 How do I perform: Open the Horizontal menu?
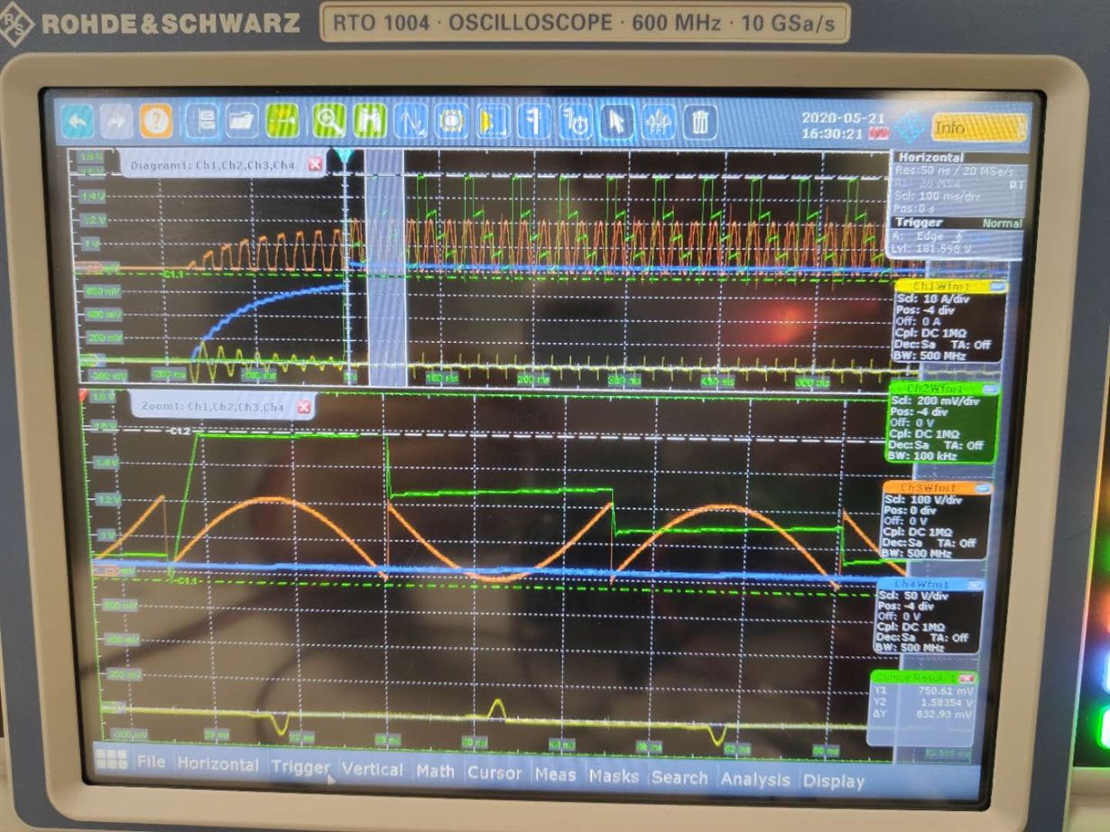point(217,764)
